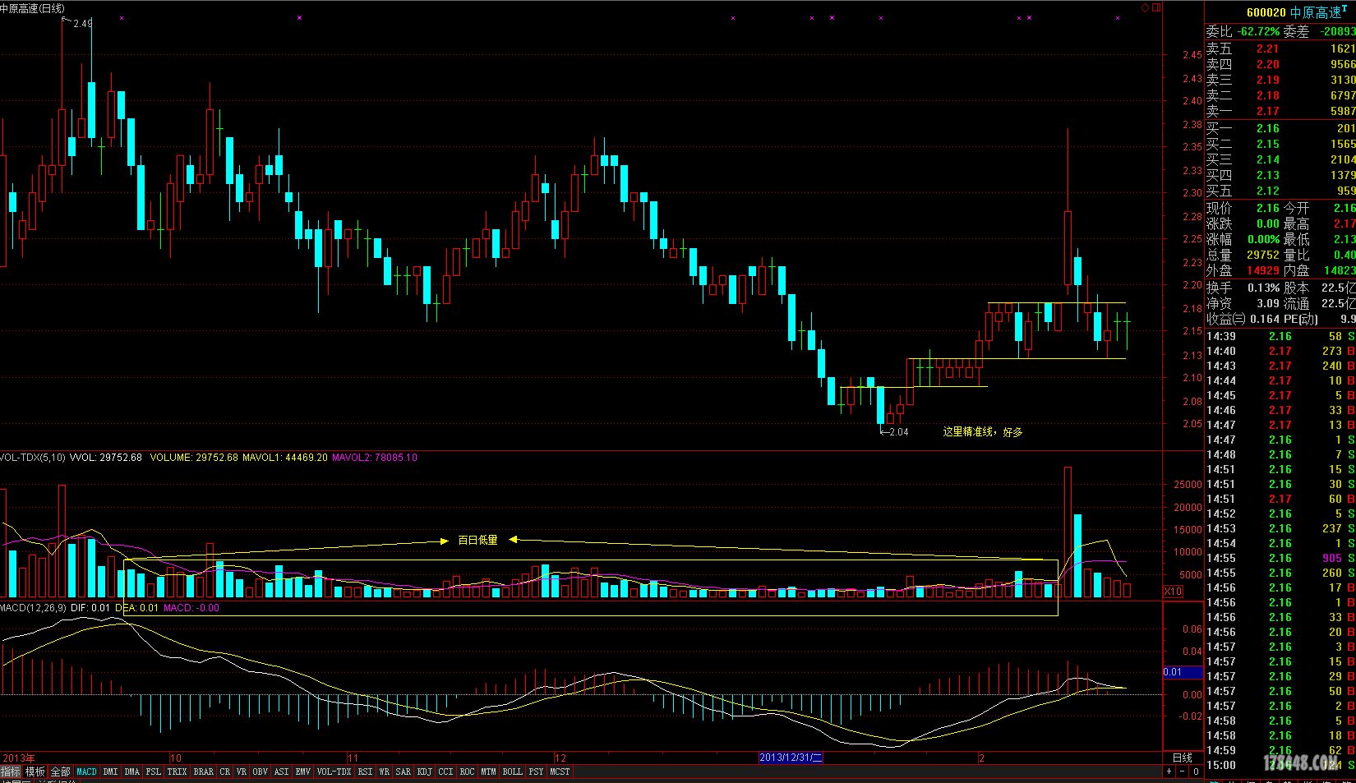Screen dimensions: 1356x783
Task: Click the minus zoom-out button
Action: pos(1183,771)
